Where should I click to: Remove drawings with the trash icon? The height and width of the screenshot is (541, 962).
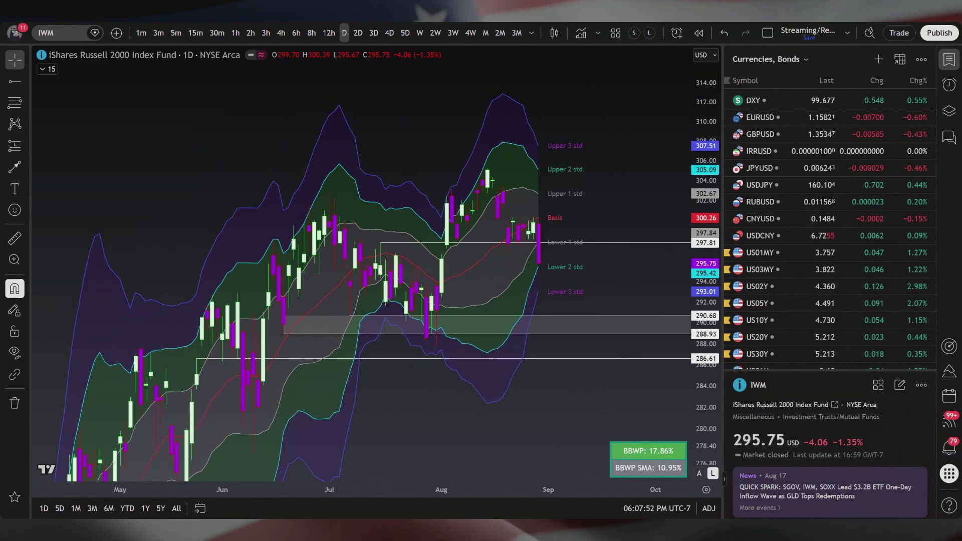15,403
